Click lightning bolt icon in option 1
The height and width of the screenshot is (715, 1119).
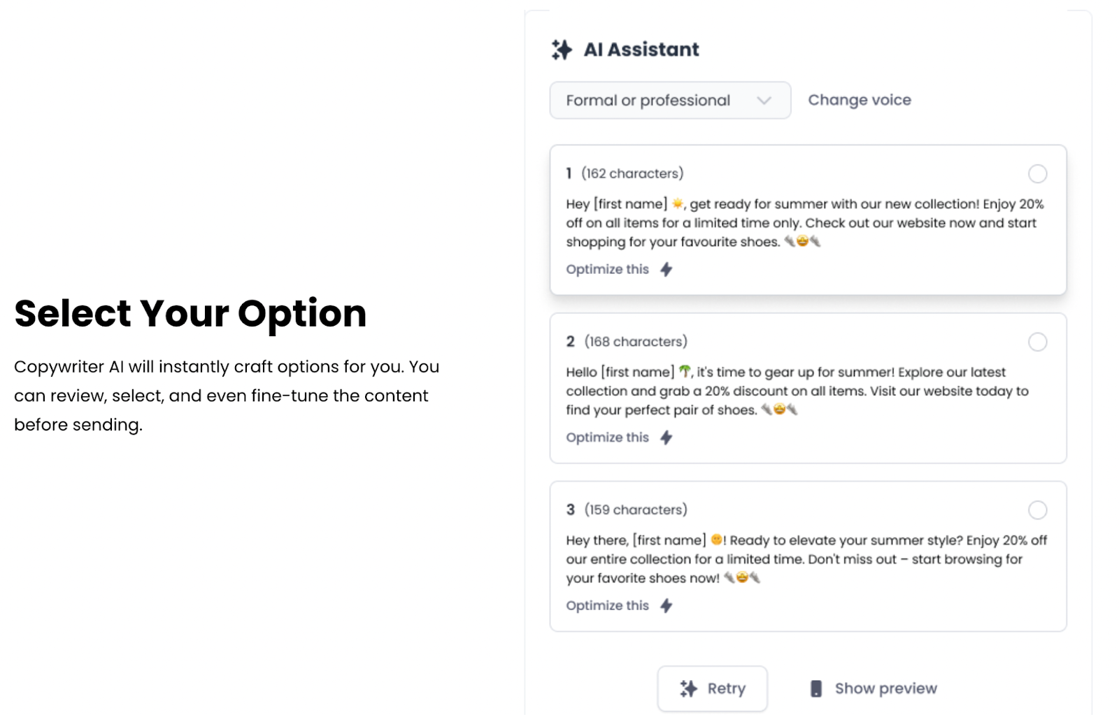tap(667, 269)
